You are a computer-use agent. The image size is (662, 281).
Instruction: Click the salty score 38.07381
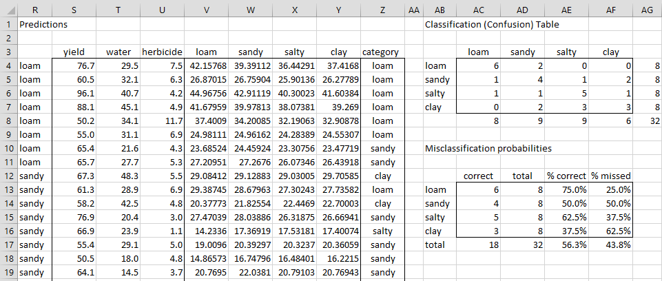point(295,107)
